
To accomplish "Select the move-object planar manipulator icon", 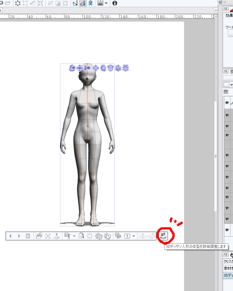I will (x=96, y=68).
